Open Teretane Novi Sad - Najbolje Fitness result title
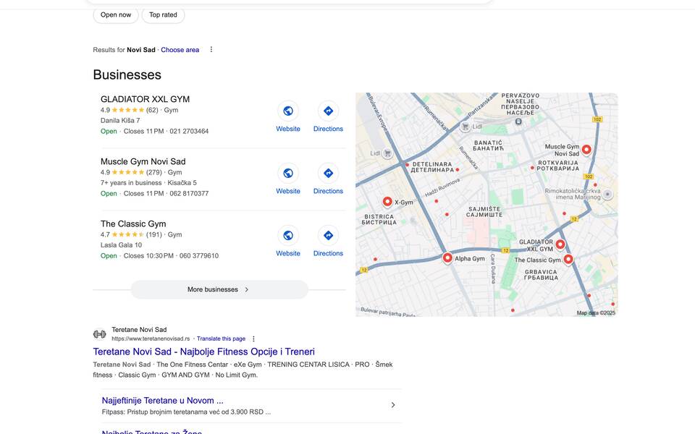The width and height of the screenshot is (695, 434). point(203,352)
